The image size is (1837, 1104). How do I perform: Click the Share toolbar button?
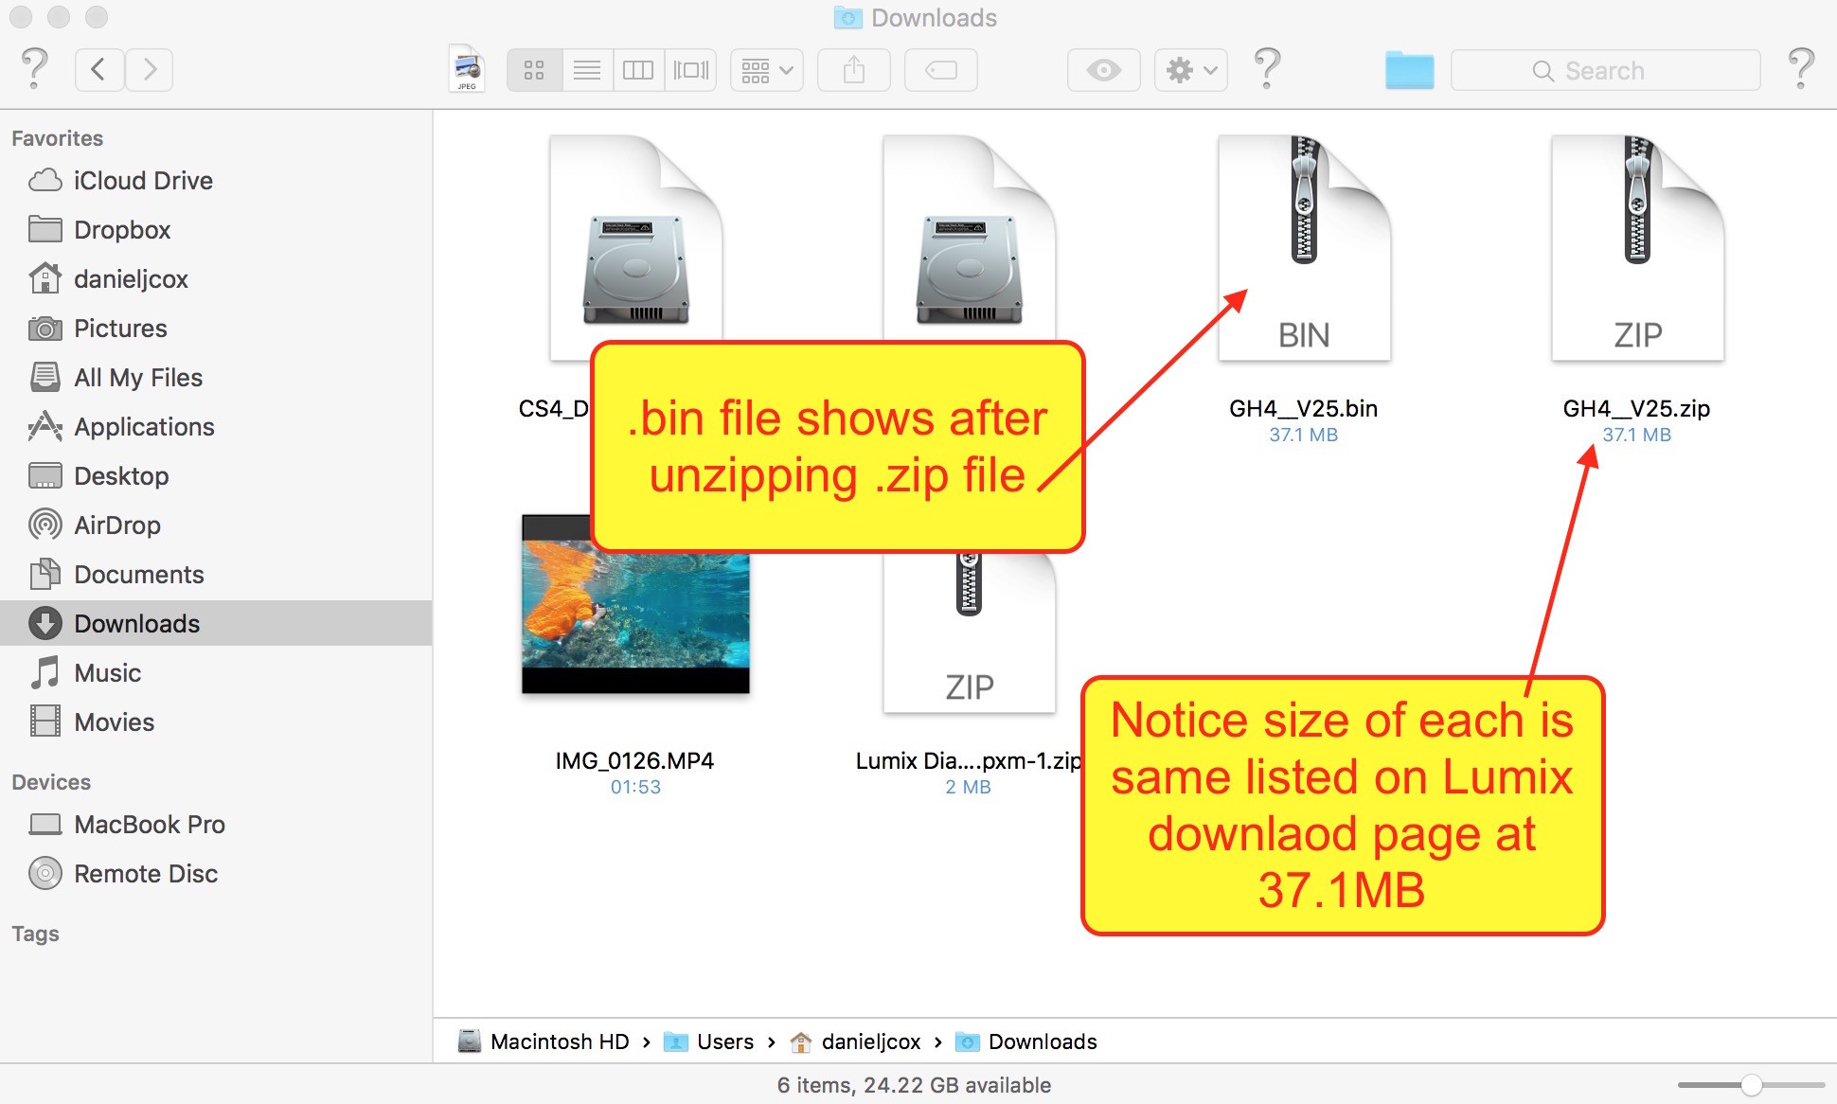[x=854, y=70]
